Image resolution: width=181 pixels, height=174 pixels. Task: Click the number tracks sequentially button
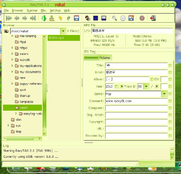(x=122, y=87)
